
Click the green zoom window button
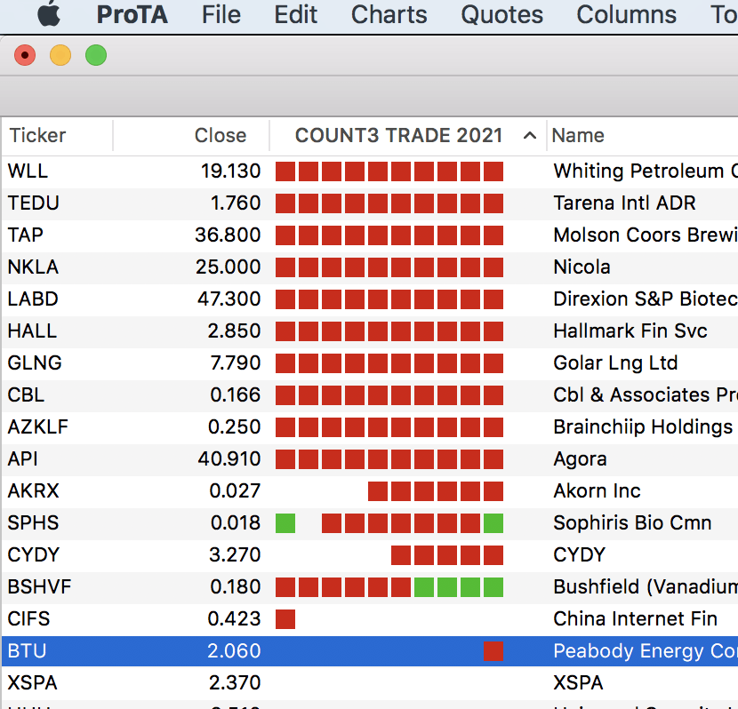click(x=96, y=56)
